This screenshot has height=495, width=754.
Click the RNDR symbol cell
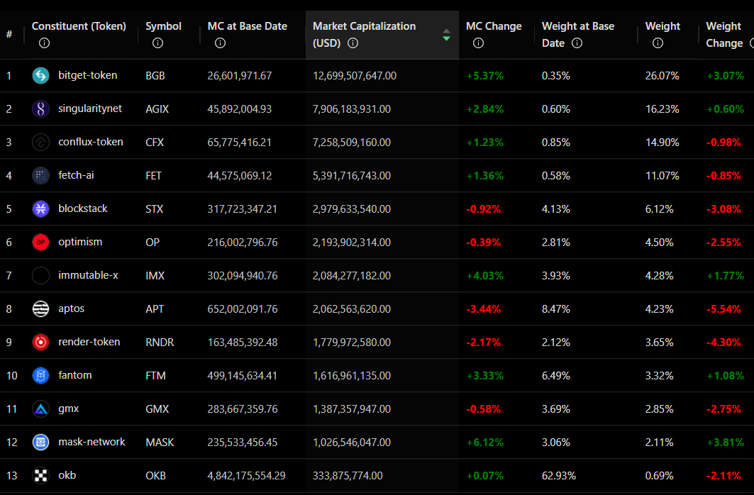coord(160,343)
